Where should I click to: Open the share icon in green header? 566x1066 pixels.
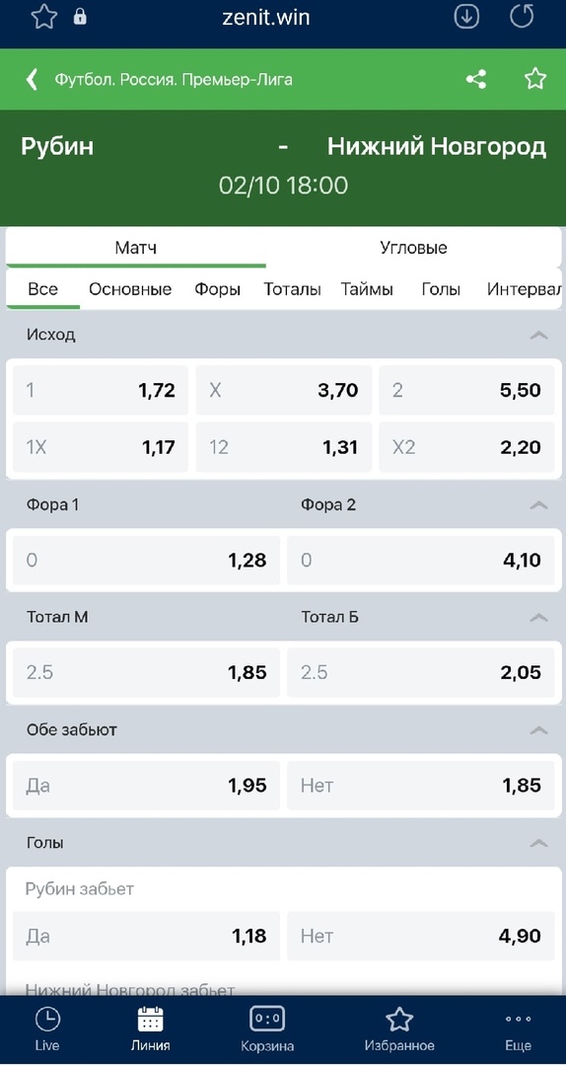476,80
